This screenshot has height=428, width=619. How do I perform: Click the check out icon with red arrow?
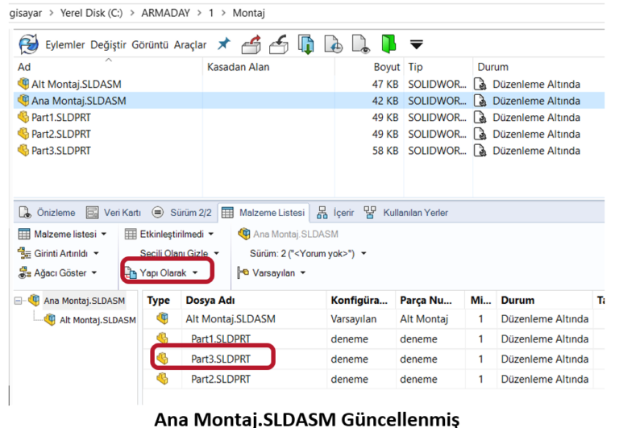point(251,44)
